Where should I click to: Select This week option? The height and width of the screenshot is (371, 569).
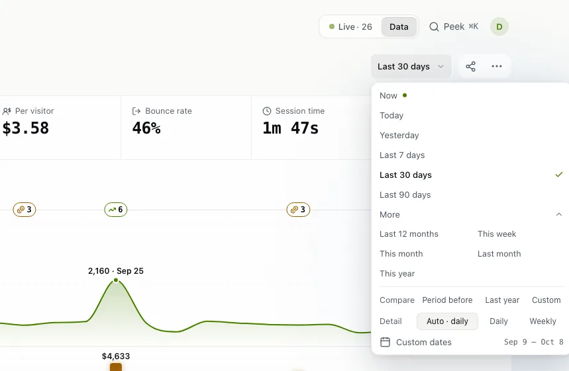(x=497, y=234)
